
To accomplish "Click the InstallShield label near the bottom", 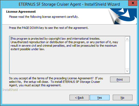I will (10, 90).
